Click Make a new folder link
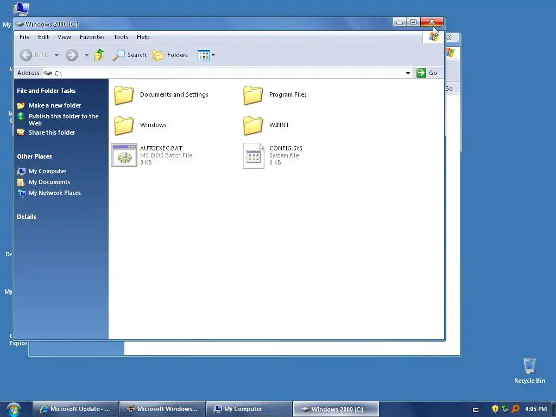Viewport: 556px width, 417px height. (x=55, y=105)
